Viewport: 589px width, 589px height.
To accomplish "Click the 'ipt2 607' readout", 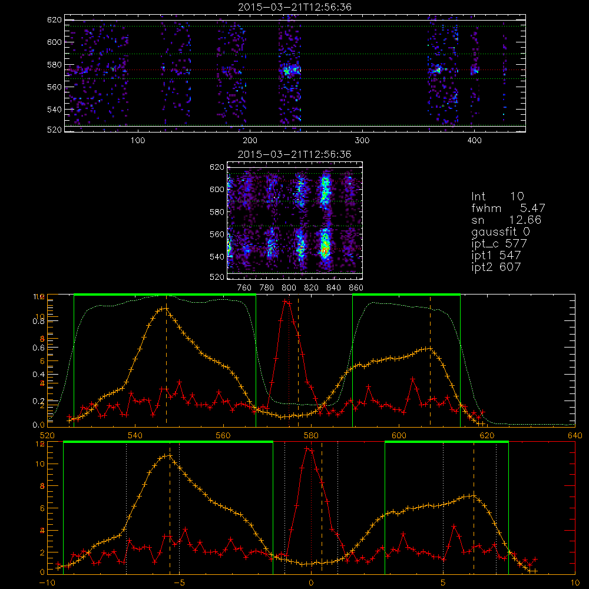I will [x=496, y=267].
